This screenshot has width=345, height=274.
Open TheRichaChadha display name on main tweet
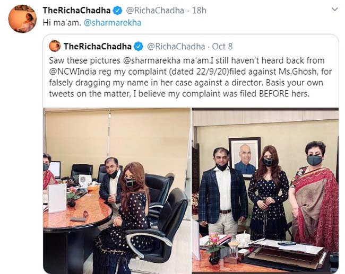[76, 10]
